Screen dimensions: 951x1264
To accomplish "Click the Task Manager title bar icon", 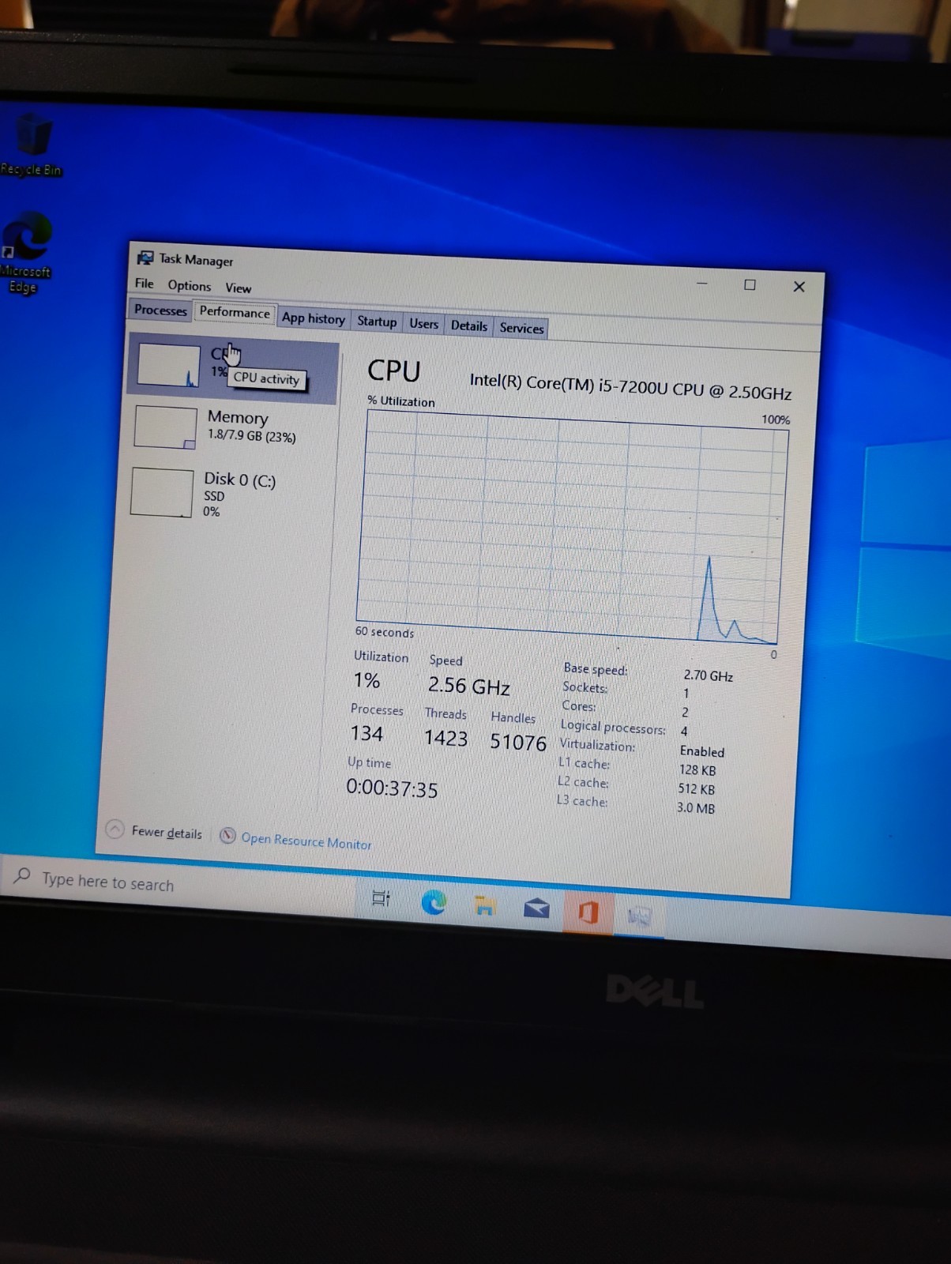I will pyautogui.click(x=145, y=258).
